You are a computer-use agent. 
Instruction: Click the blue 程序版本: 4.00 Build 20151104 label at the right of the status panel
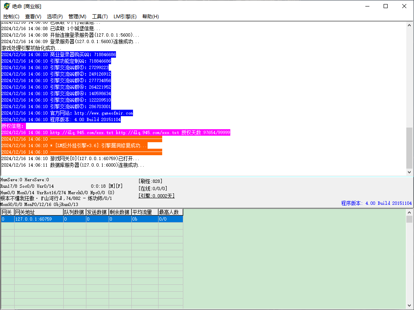click(x=376, y=203)
